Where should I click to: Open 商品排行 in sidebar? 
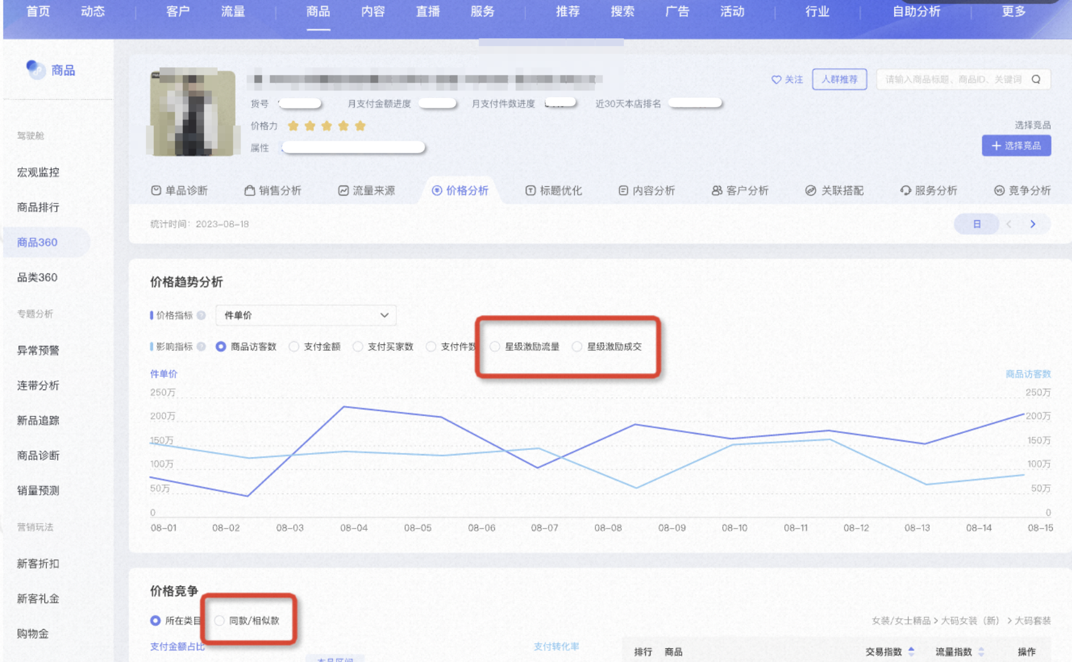(x=38, y=208)
